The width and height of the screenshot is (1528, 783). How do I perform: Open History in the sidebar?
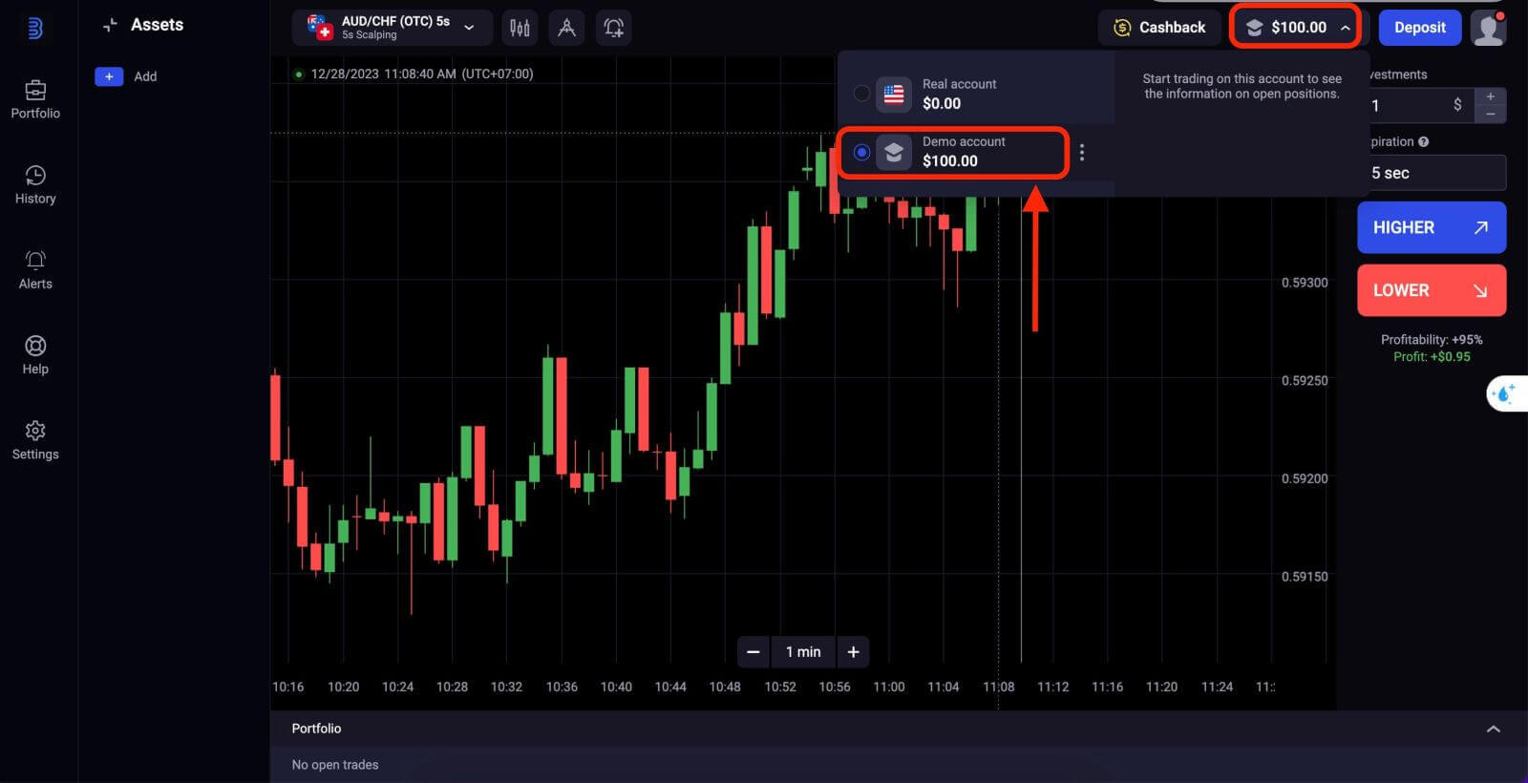click(35, 184)
